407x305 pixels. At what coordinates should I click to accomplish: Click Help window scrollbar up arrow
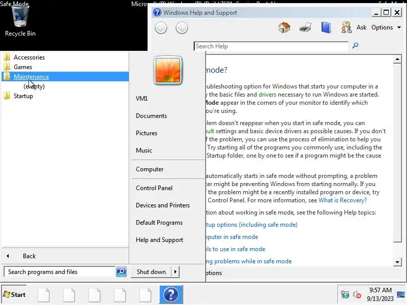click(397, 59)
